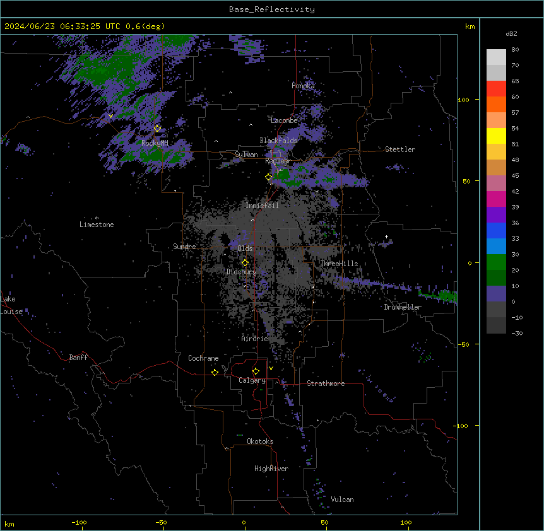Click the -100 tick on bottom axis
Image resolution: width=544 pixels, height=531 pixels.
tap(79, 522)
